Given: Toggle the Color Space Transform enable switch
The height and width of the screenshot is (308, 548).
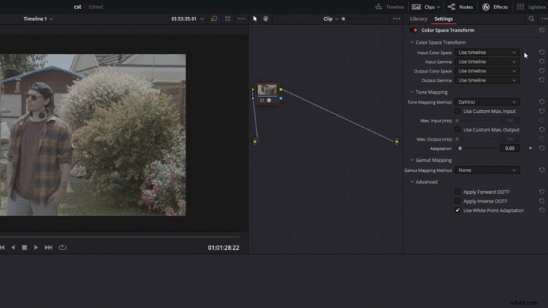Looking at the screenshot, I should [x=414, y=30].
